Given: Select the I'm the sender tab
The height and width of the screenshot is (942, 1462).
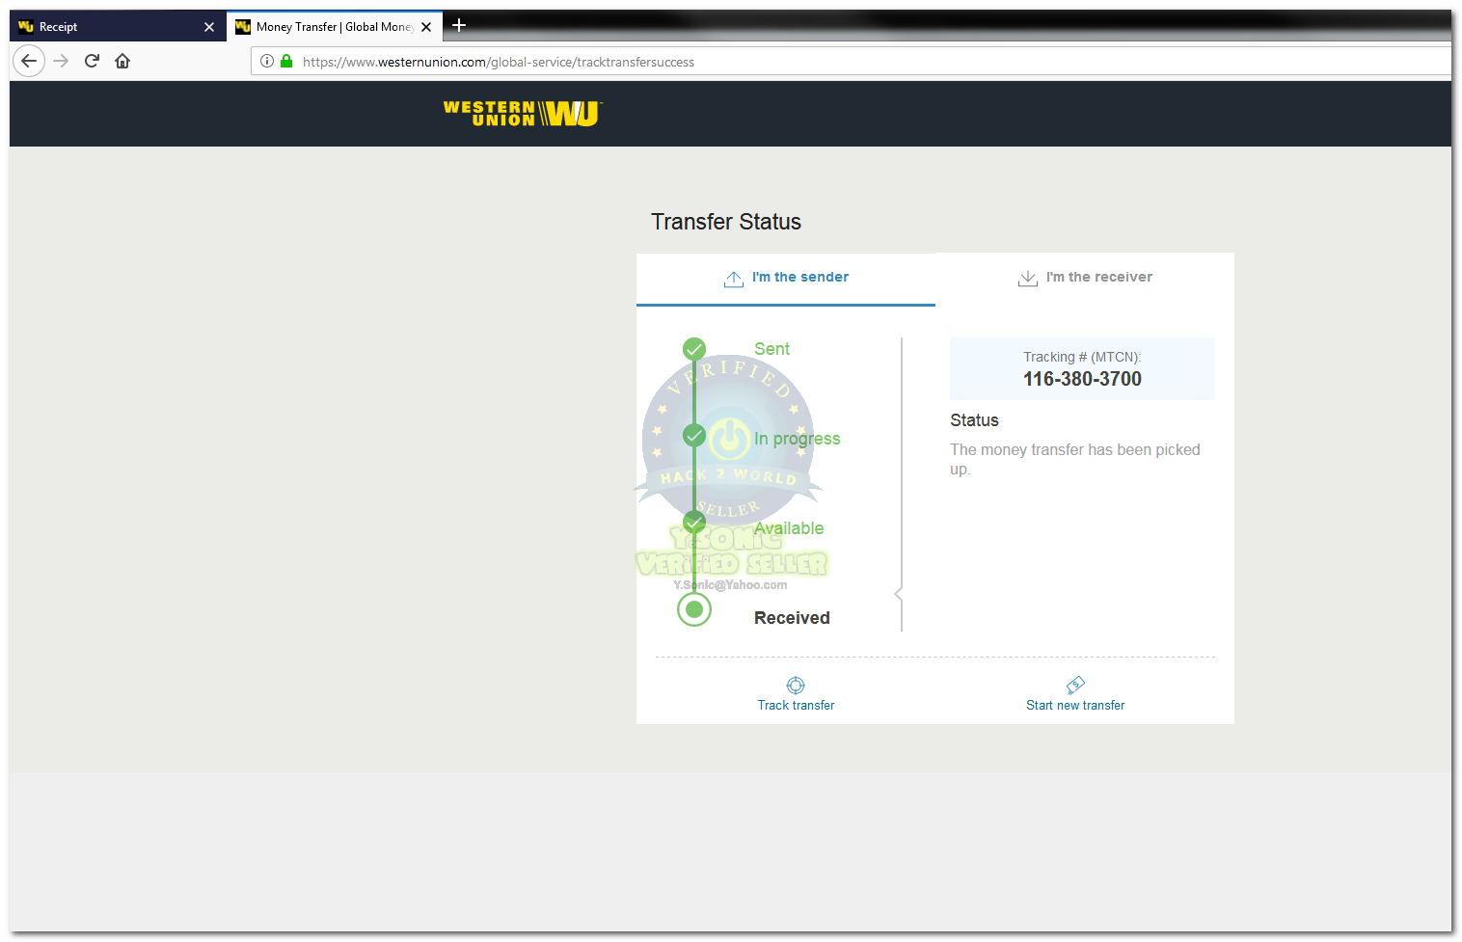Looking at the screenshot, I should tap(786, 278).
